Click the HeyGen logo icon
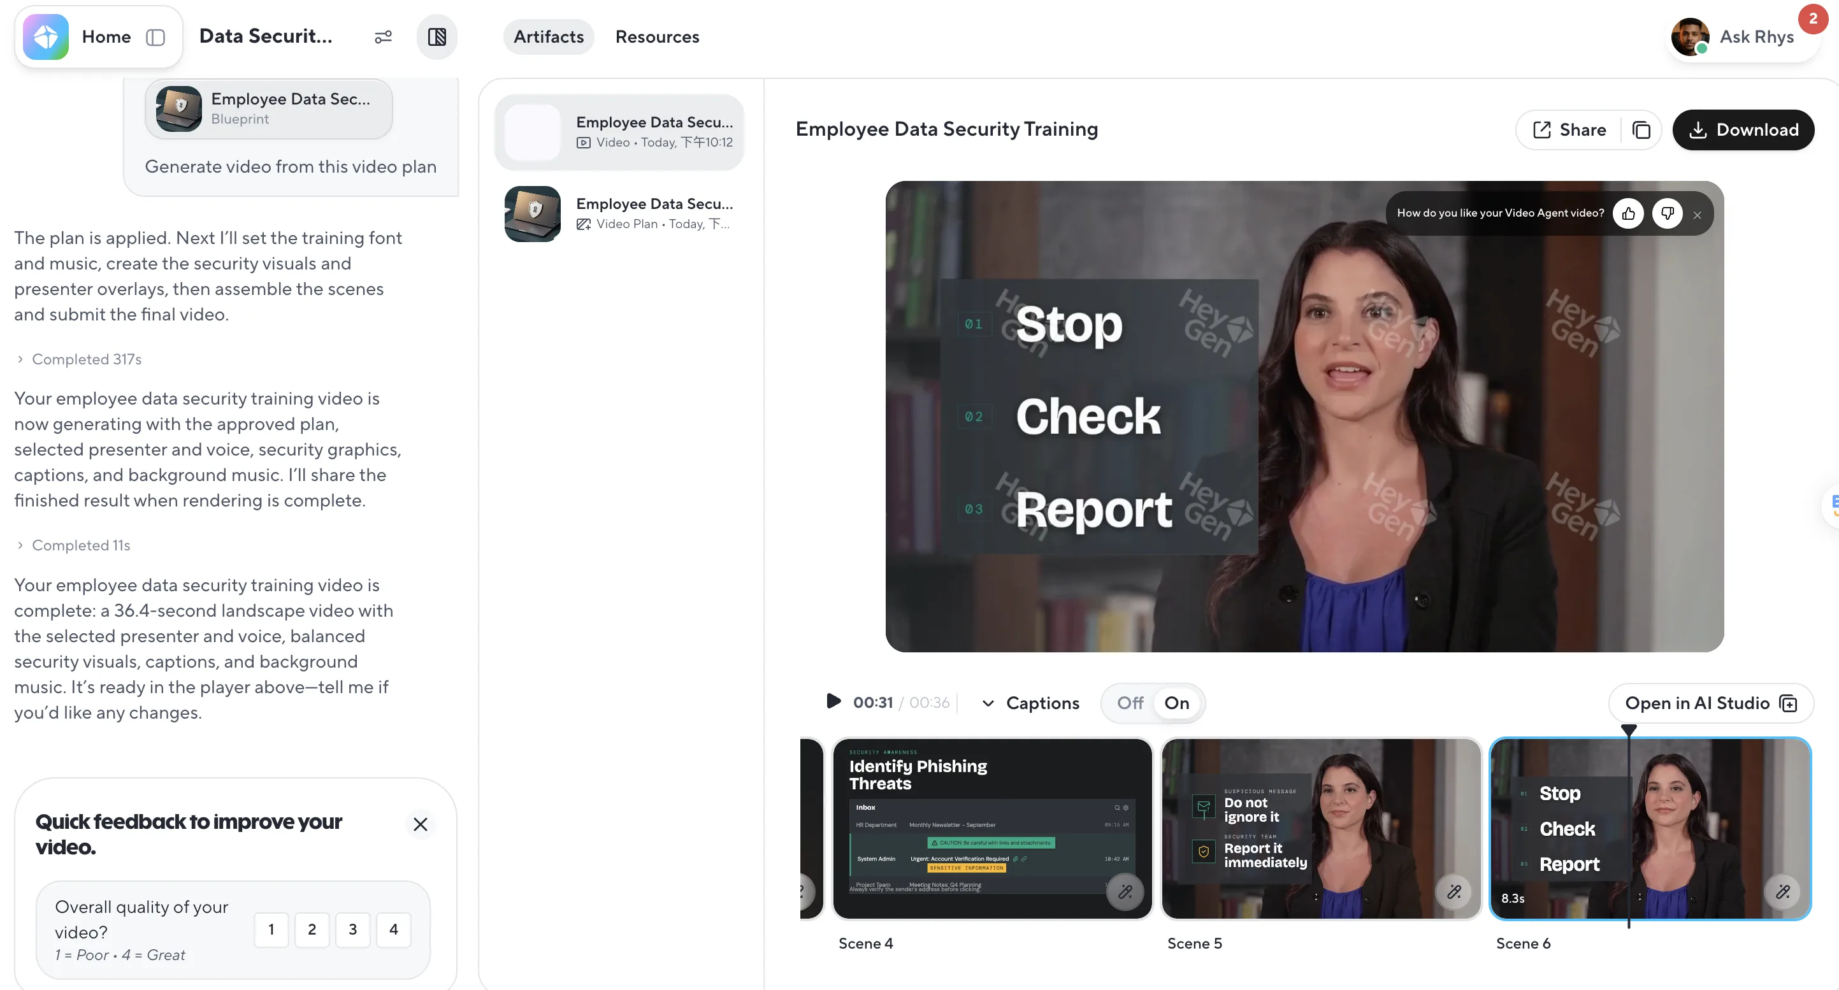 46,36
